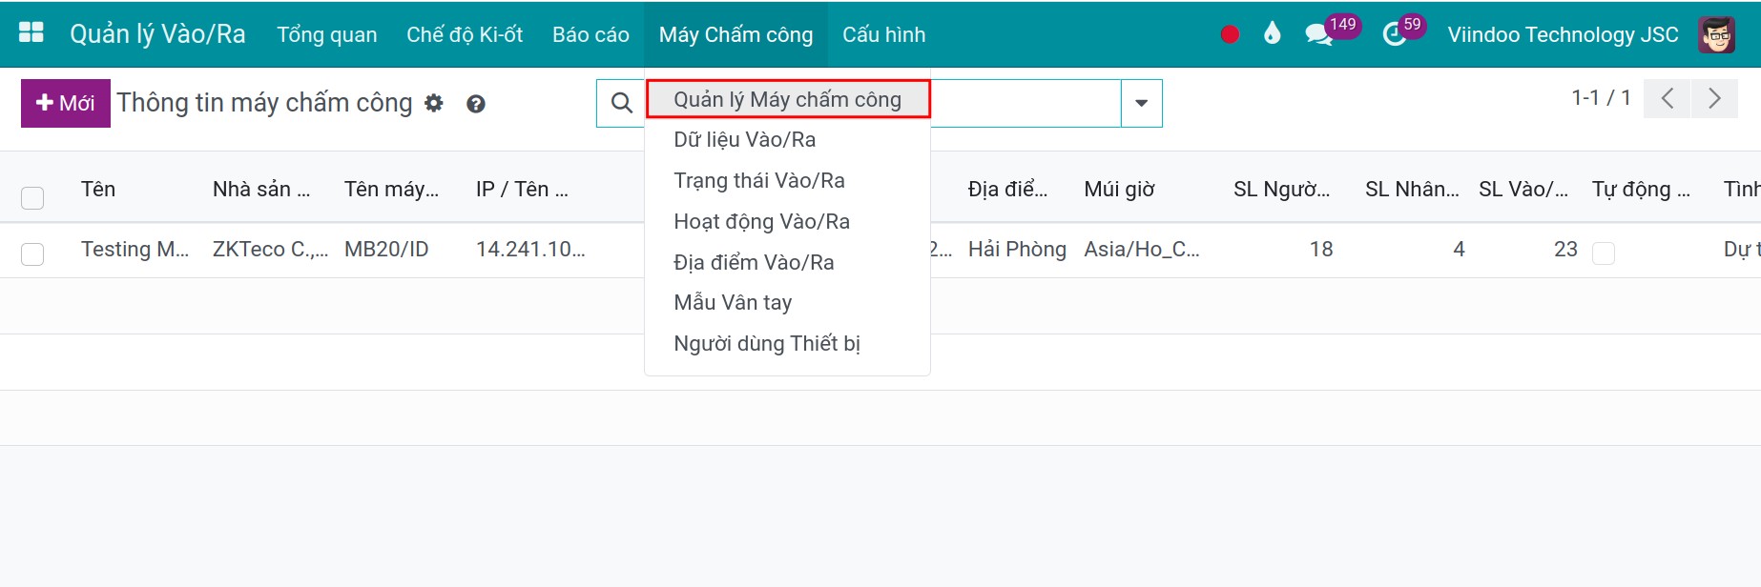Click the Mới create button
This screenshot has height=587, width=1761.
click(66, 103)
